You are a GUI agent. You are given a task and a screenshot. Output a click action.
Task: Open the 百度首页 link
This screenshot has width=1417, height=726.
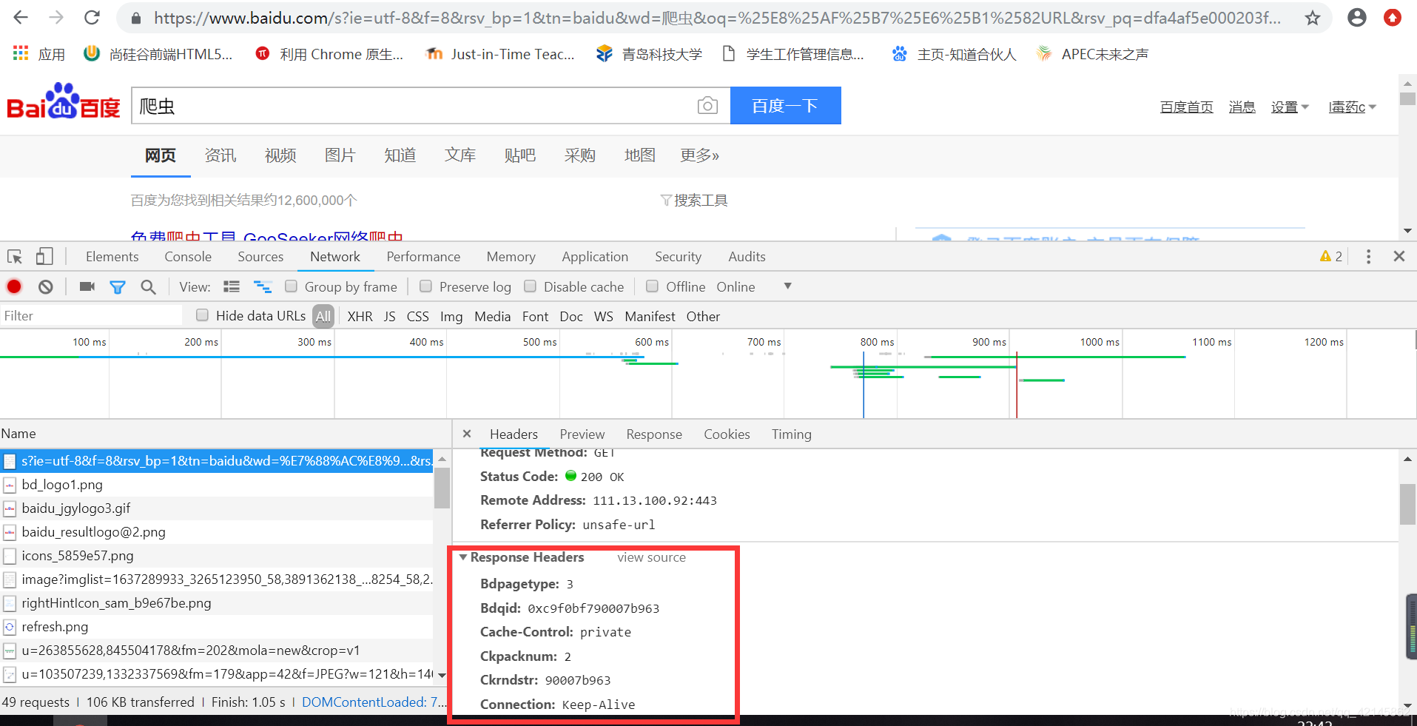(1187, 107)
